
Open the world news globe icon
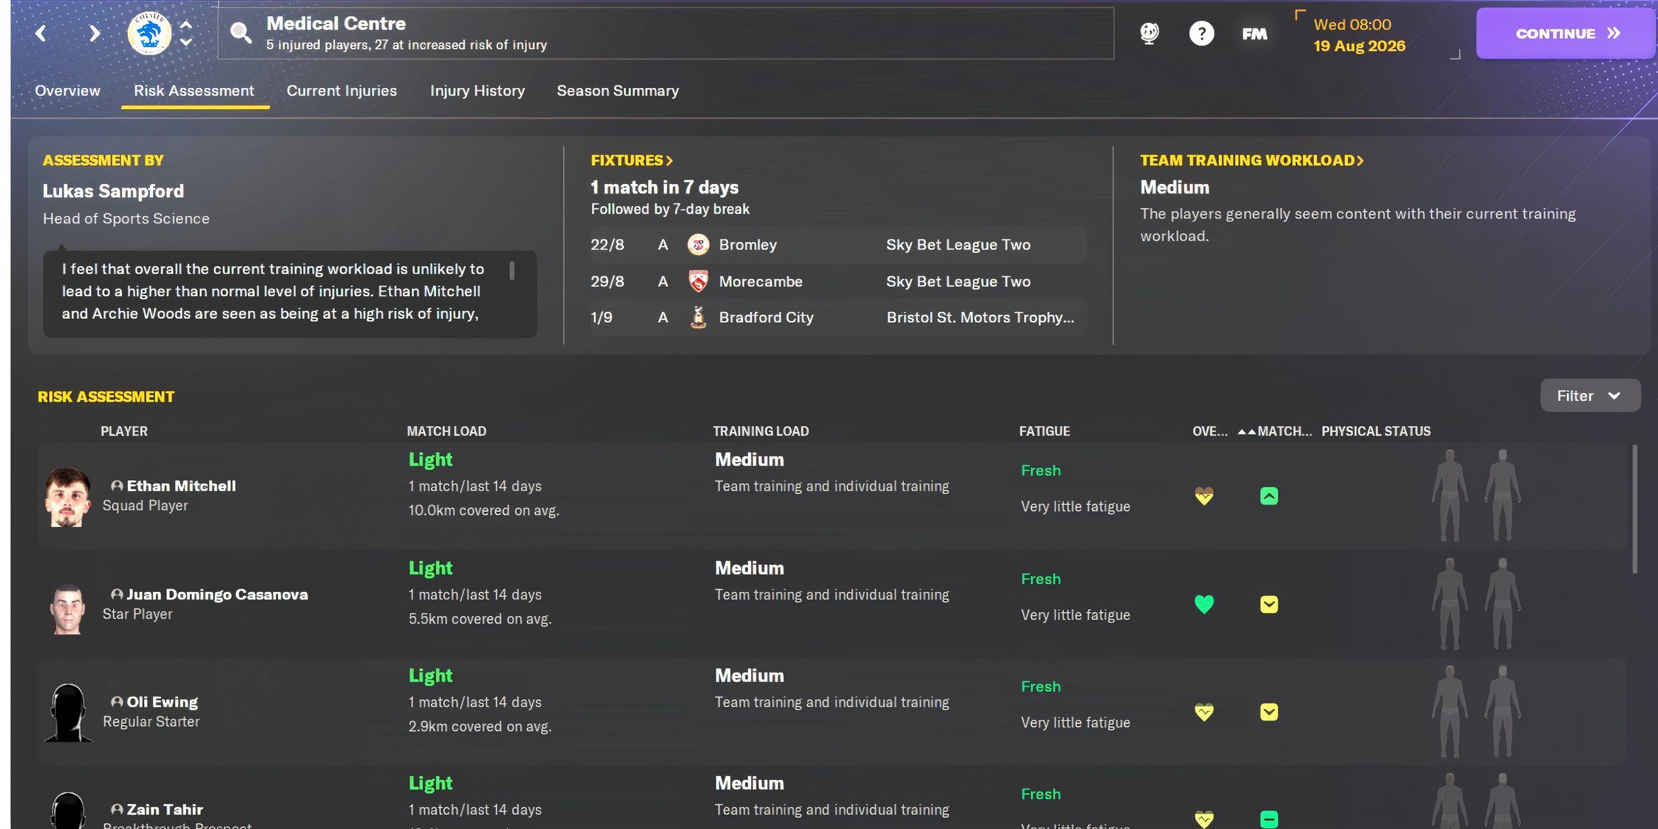(x=1150, y=33)
